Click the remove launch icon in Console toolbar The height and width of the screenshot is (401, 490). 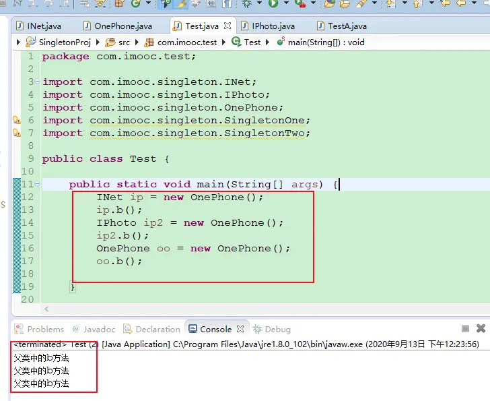click(481, 329)
